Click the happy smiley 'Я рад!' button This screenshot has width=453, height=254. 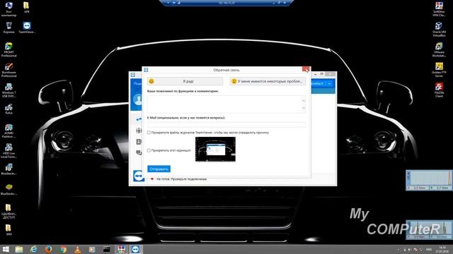(185, 81)
